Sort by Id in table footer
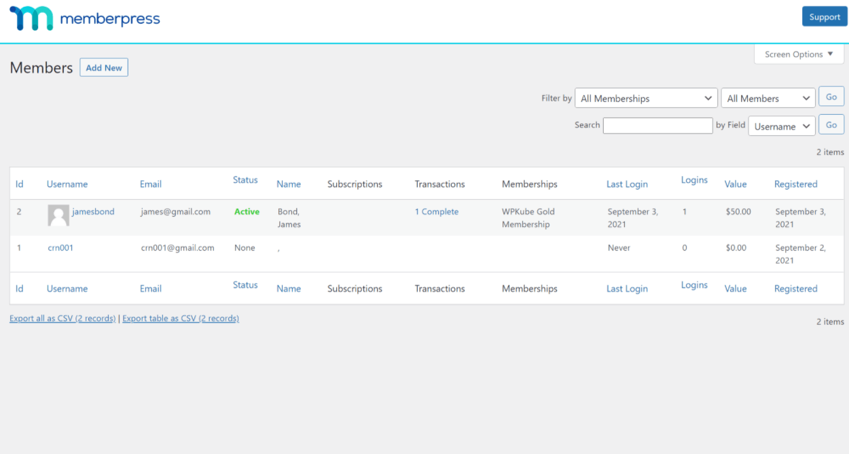This screenshot has height=454, width=849. tap(20, 289)
